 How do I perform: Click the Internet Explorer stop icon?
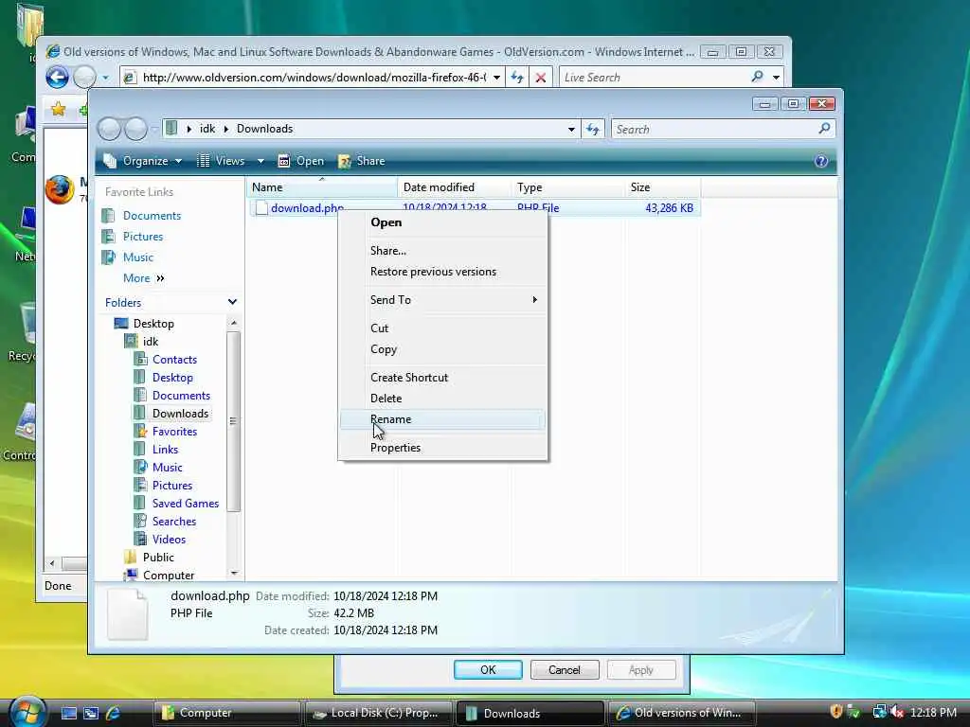tap(541, 78)
